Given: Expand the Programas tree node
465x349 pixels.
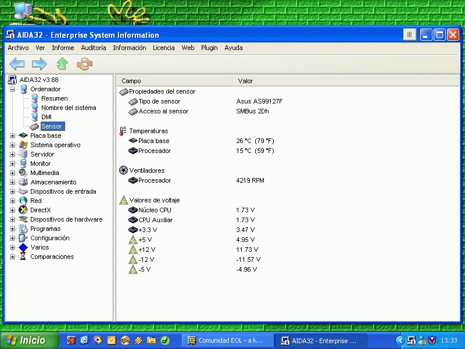Looking at the screenshot, I should tap(13, 229).
